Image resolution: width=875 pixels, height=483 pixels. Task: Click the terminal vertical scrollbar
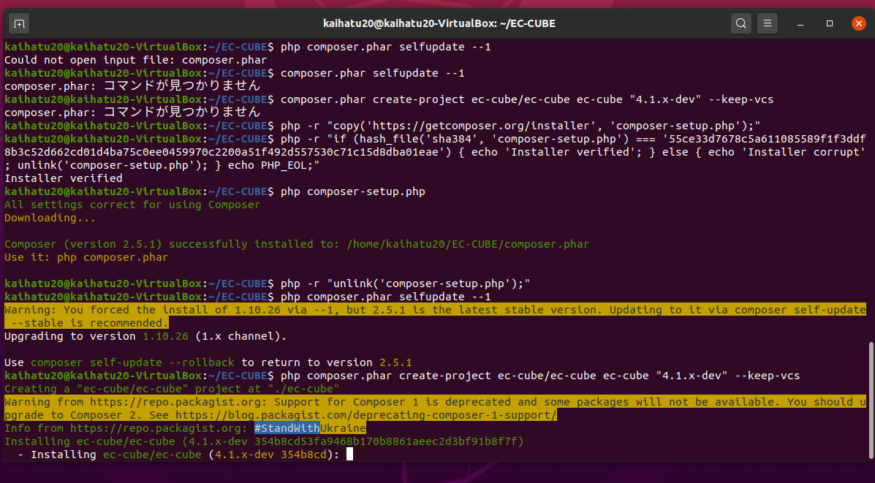click(871, 400)
